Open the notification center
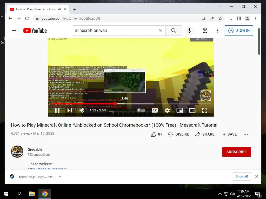Screen dimensions: 266x199 [258, 194]
